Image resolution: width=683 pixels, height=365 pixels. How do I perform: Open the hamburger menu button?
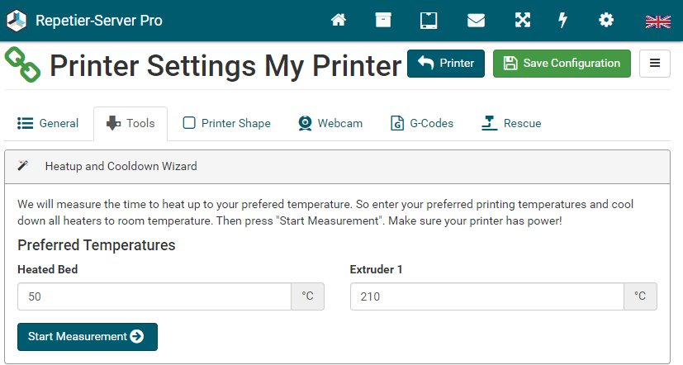654,64
